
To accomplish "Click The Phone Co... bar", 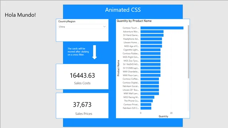I will [x=146, y=101].
